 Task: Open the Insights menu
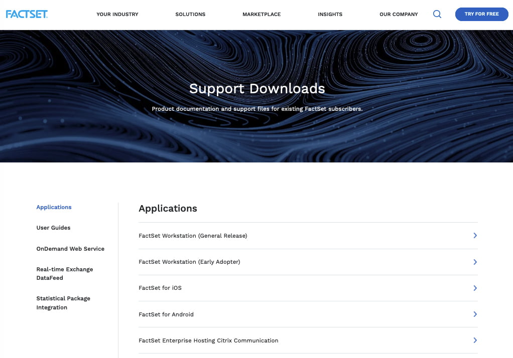pos(330,15)
